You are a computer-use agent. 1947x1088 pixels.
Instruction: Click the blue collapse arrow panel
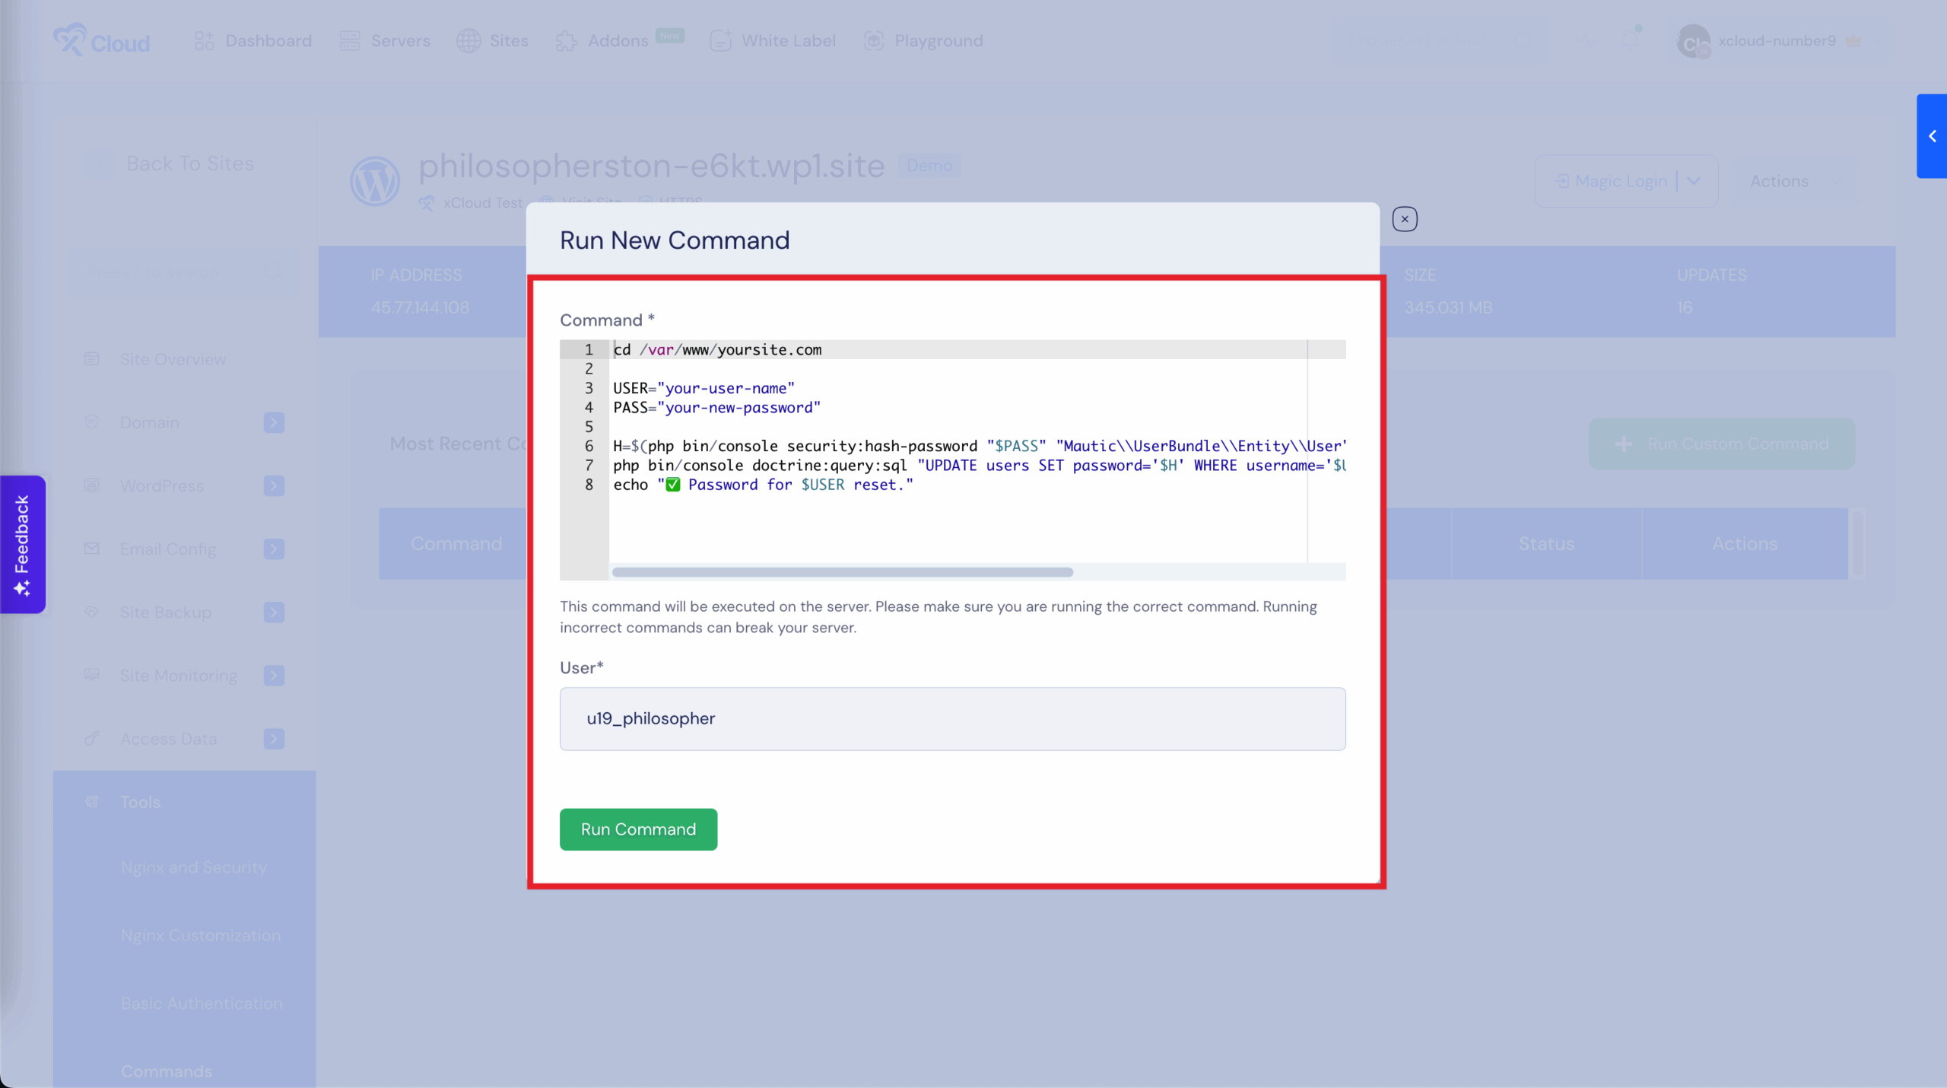pyautogui.click(x=1932, y=136)
